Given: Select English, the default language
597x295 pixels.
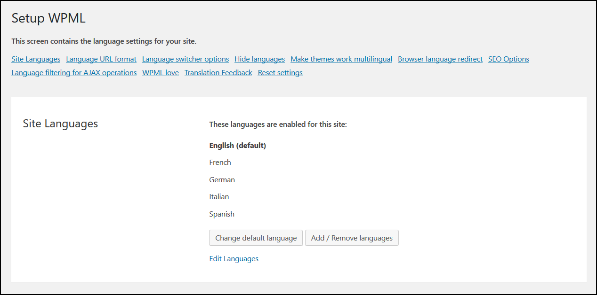Looking at the screenshot, I should [238, 145].
